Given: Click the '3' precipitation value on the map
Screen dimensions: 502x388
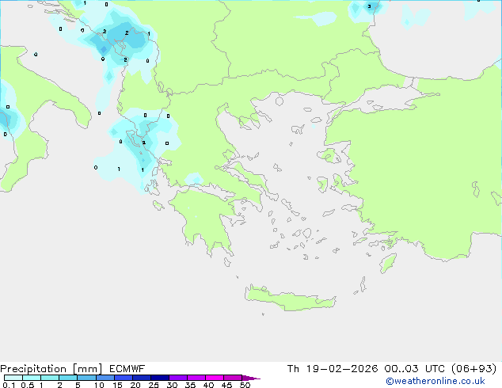Looking at the screenshot, I should (x=369, y=6).
